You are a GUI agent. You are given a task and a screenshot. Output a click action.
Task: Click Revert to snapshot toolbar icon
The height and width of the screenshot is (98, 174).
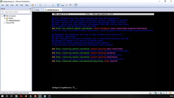tap(49, 5)
